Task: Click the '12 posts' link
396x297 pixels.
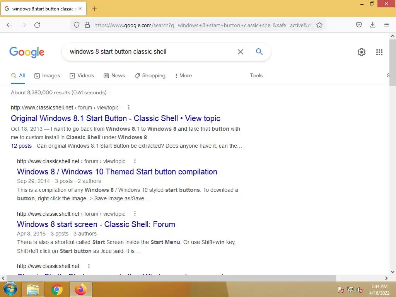Action: 21,146
